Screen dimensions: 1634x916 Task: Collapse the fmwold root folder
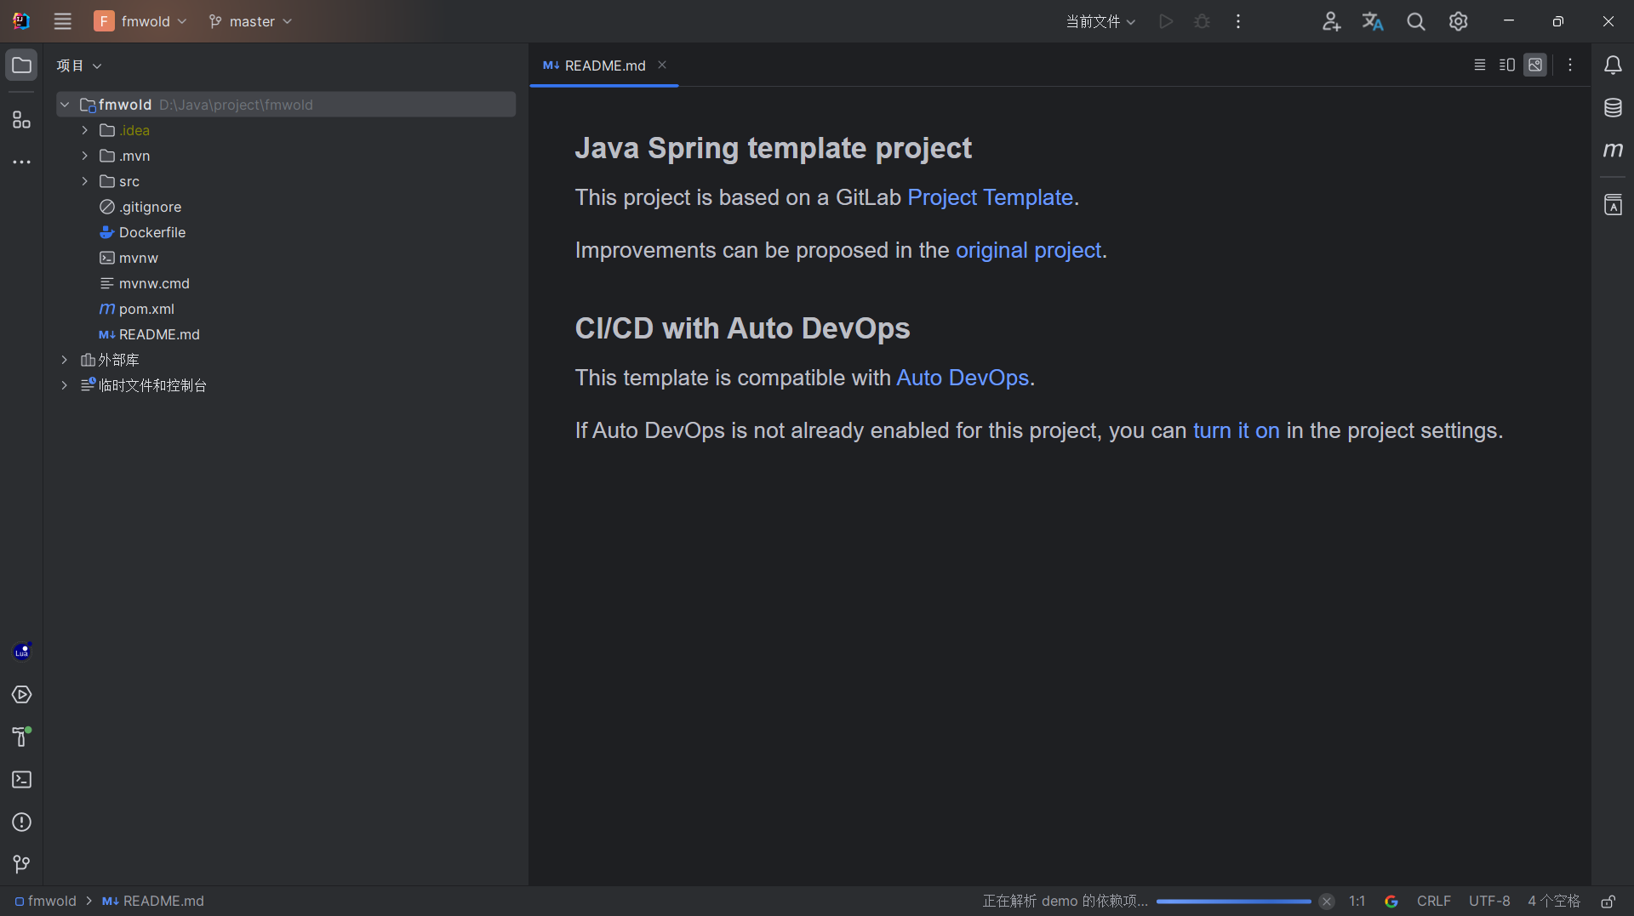pos(65,105)
